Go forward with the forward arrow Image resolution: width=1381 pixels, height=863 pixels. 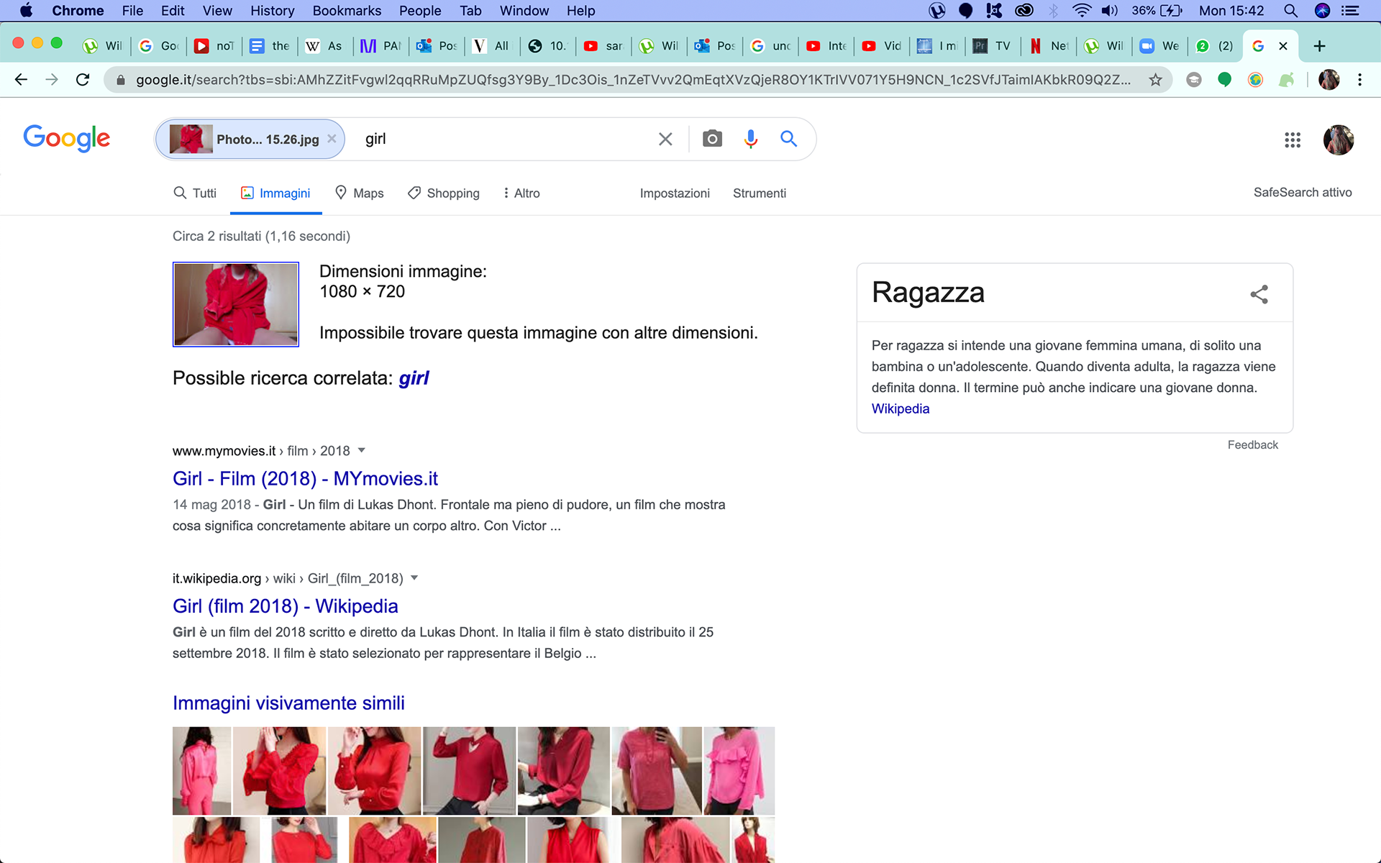[52, 80]
